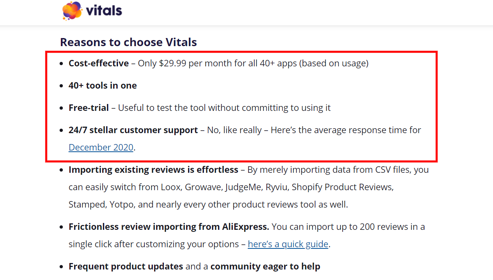Click the bullet beside "Free-trial"

pyautogui.click(x=61, y=108)
